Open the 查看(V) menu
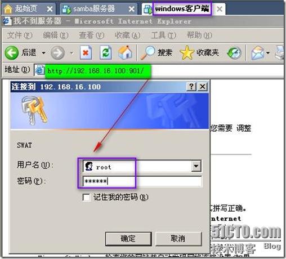 [x=91, y=35]
